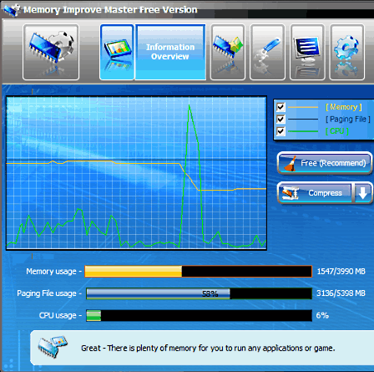
Task: Open the blue gear settings toolbar icon
Action: (x=347, y=52)
